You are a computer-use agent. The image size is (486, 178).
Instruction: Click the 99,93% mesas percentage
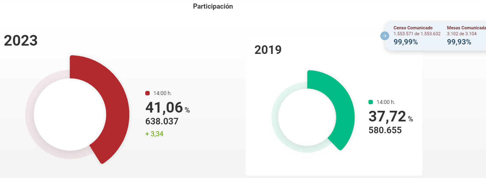click(x=459, y=42)
